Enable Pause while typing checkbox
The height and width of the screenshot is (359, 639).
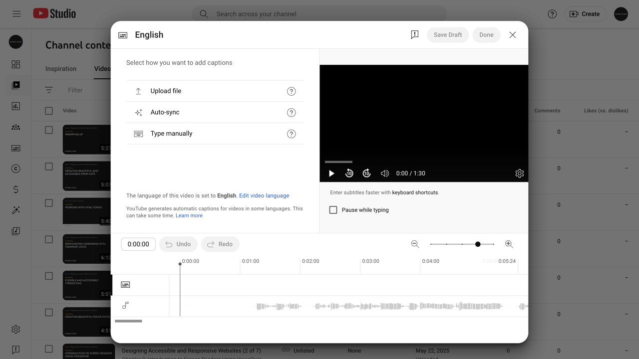(333, 210)
